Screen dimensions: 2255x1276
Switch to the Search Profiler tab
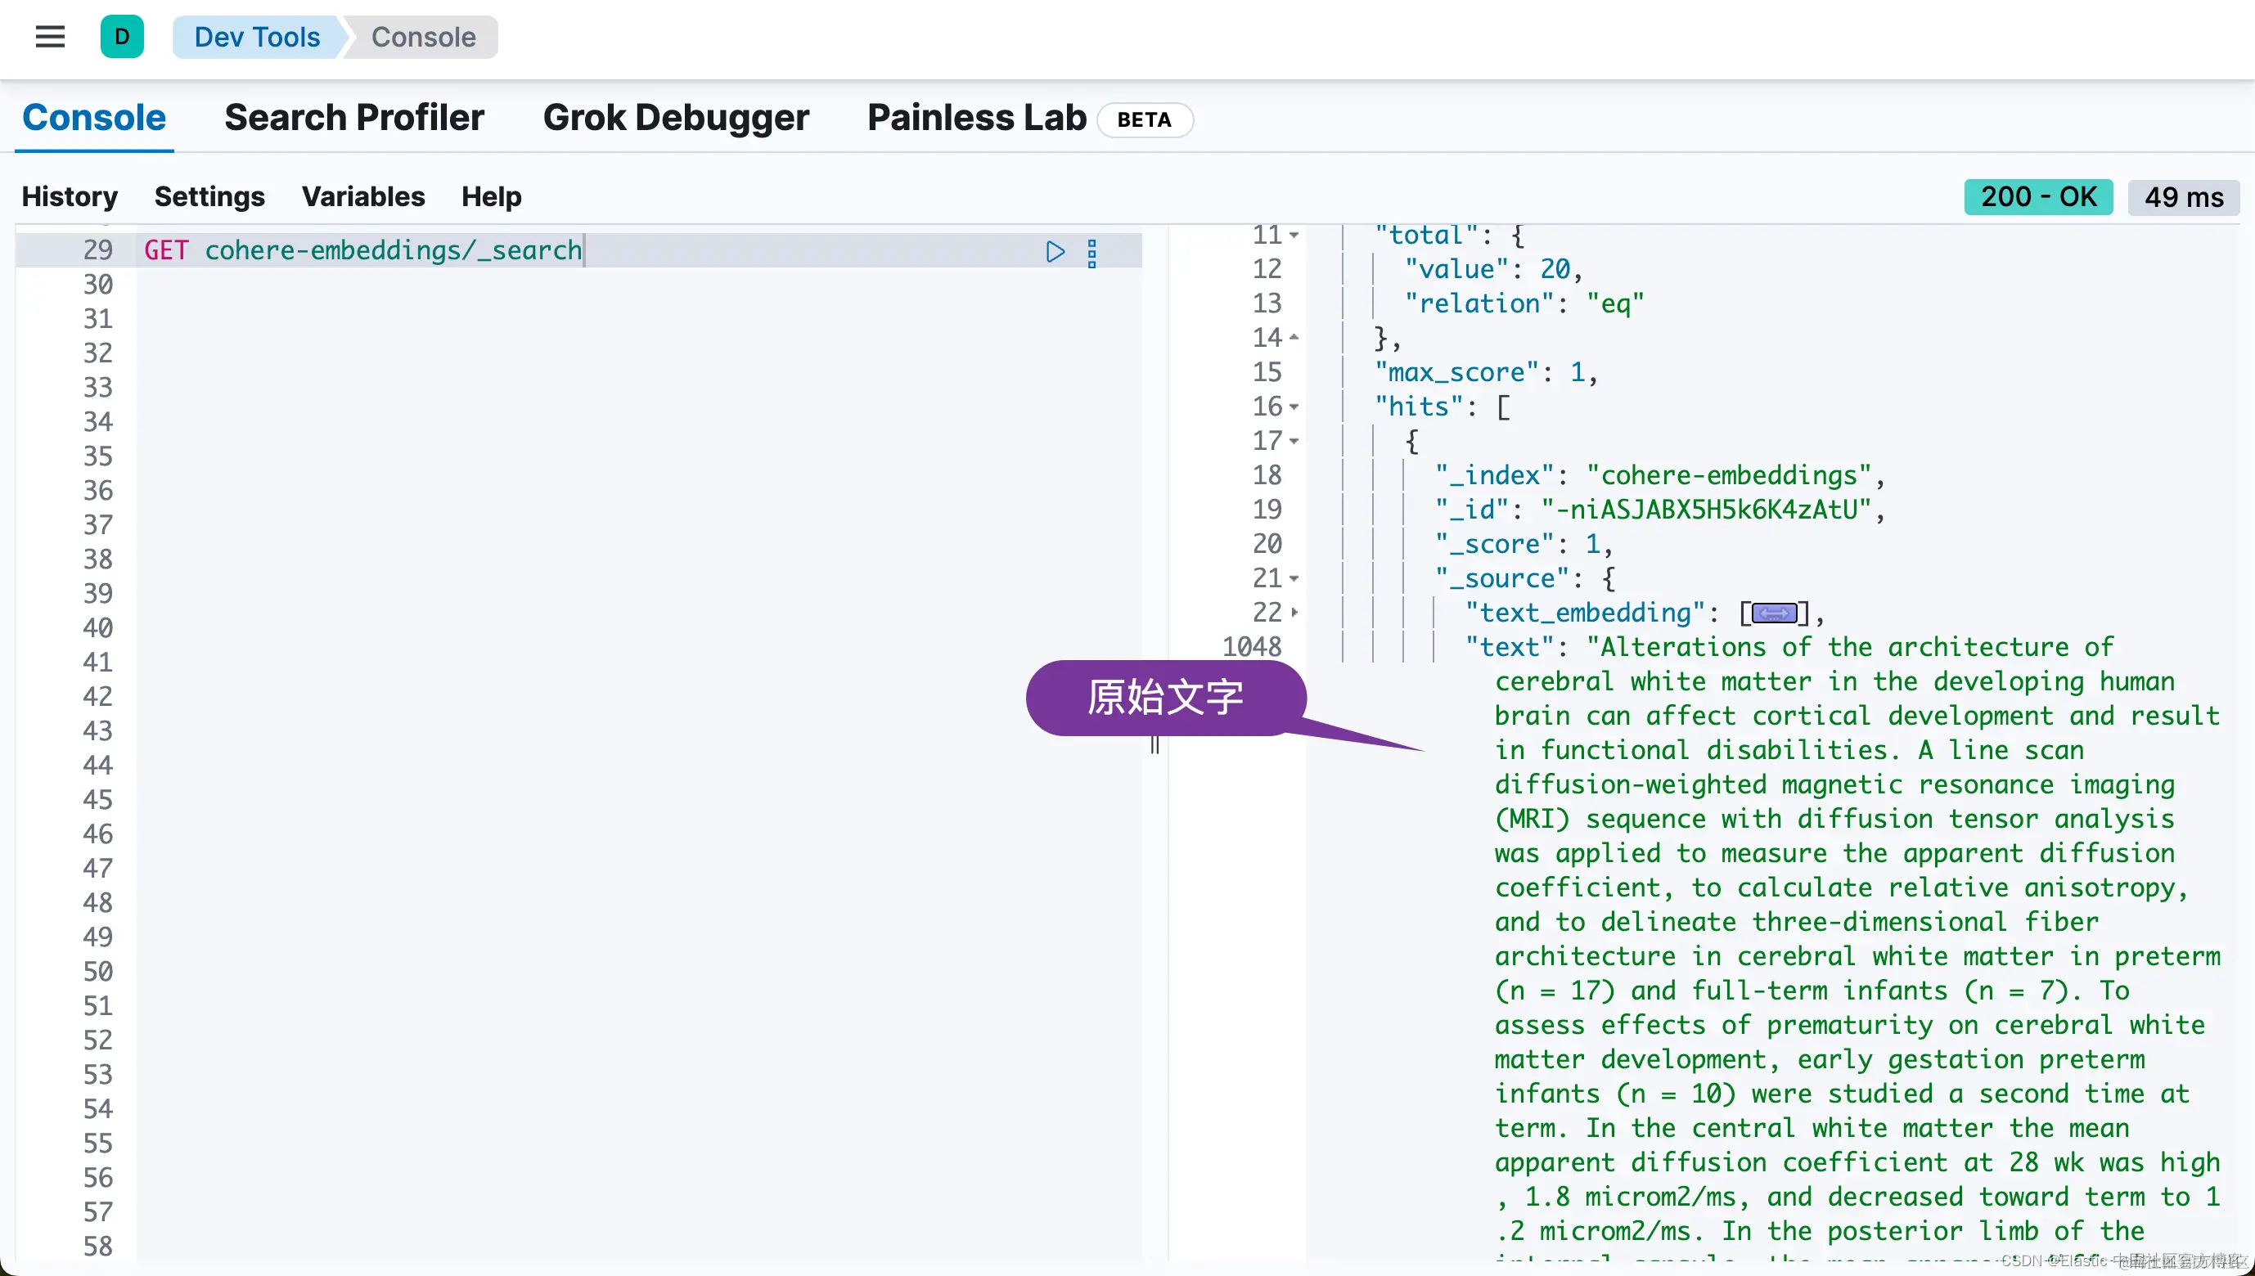pos(353,118)
